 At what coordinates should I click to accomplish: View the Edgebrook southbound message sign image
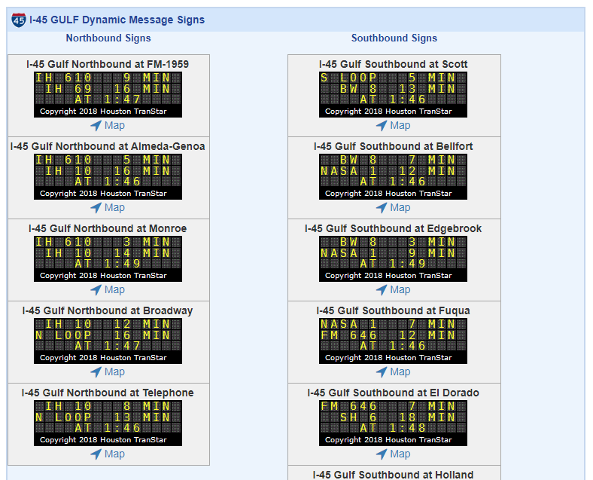[x=393, y=259]
